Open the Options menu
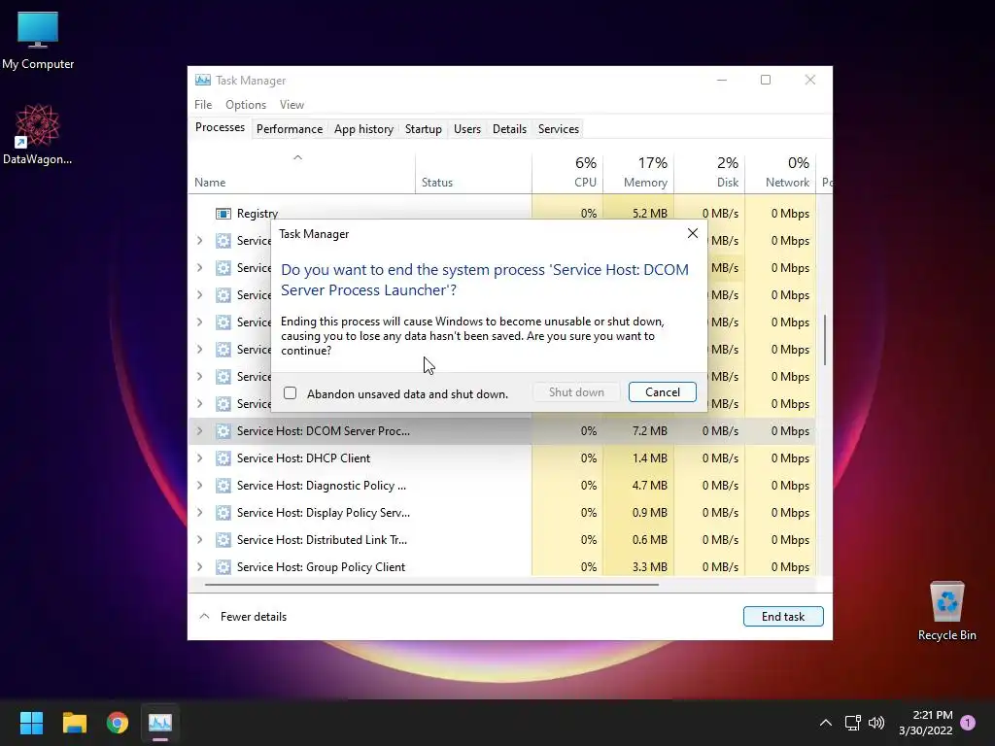Screen dimensions: 995x746 [x=246, y=105]
